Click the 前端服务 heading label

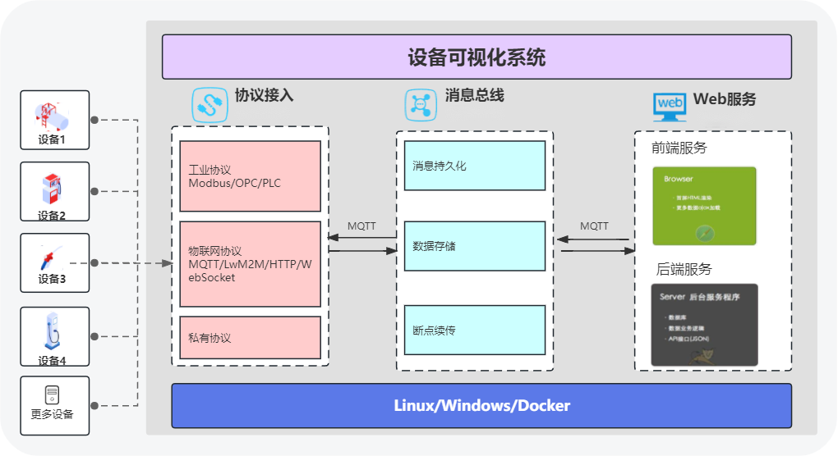pos(679,148)
